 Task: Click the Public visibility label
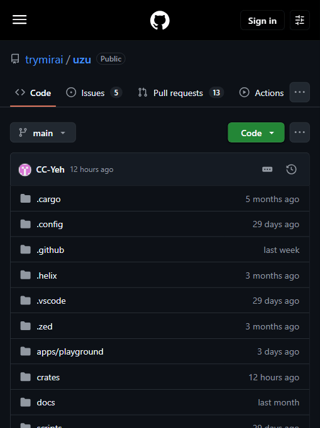coord(111,59)
